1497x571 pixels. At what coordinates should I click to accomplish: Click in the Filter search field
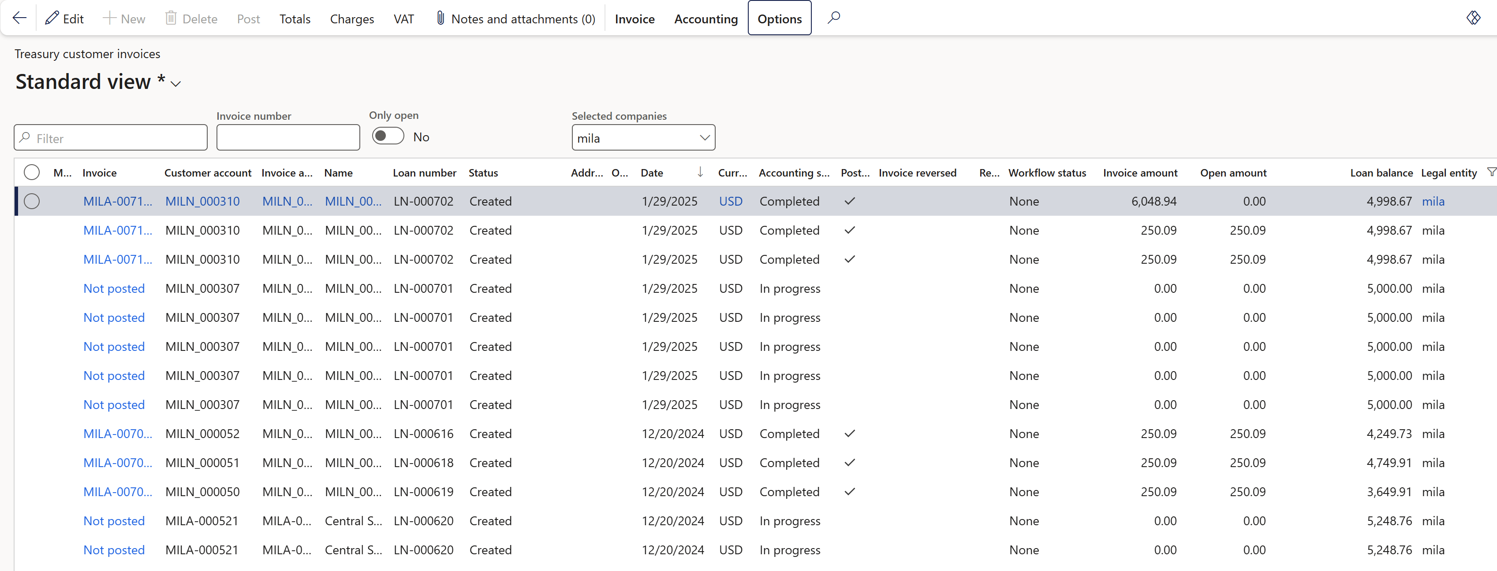[110, 138]
